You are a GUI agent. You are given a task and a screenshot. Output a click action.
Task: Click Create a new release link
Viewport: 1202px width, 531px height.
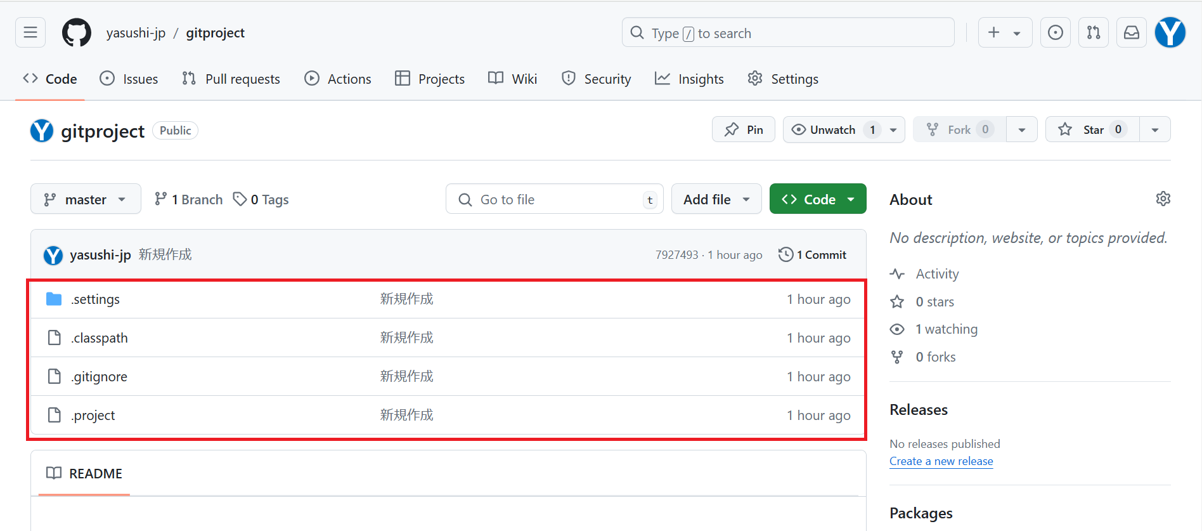(x=941, y=461)
